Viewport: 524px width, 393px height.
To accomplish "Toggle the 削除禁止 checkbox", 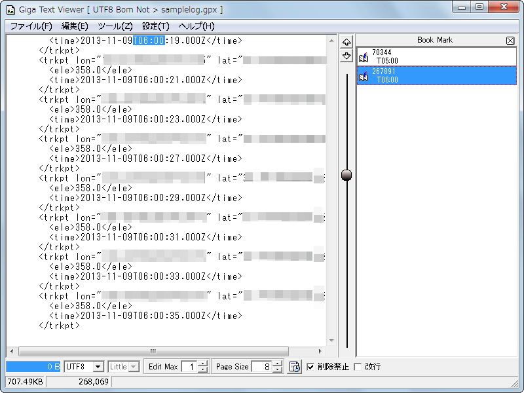I will point(310,367).
